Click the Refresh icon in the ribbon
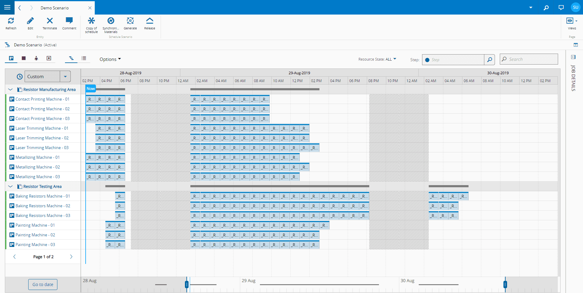Image resolution: width=583 pixels, height=293 pixels. (x=11, y=21)
